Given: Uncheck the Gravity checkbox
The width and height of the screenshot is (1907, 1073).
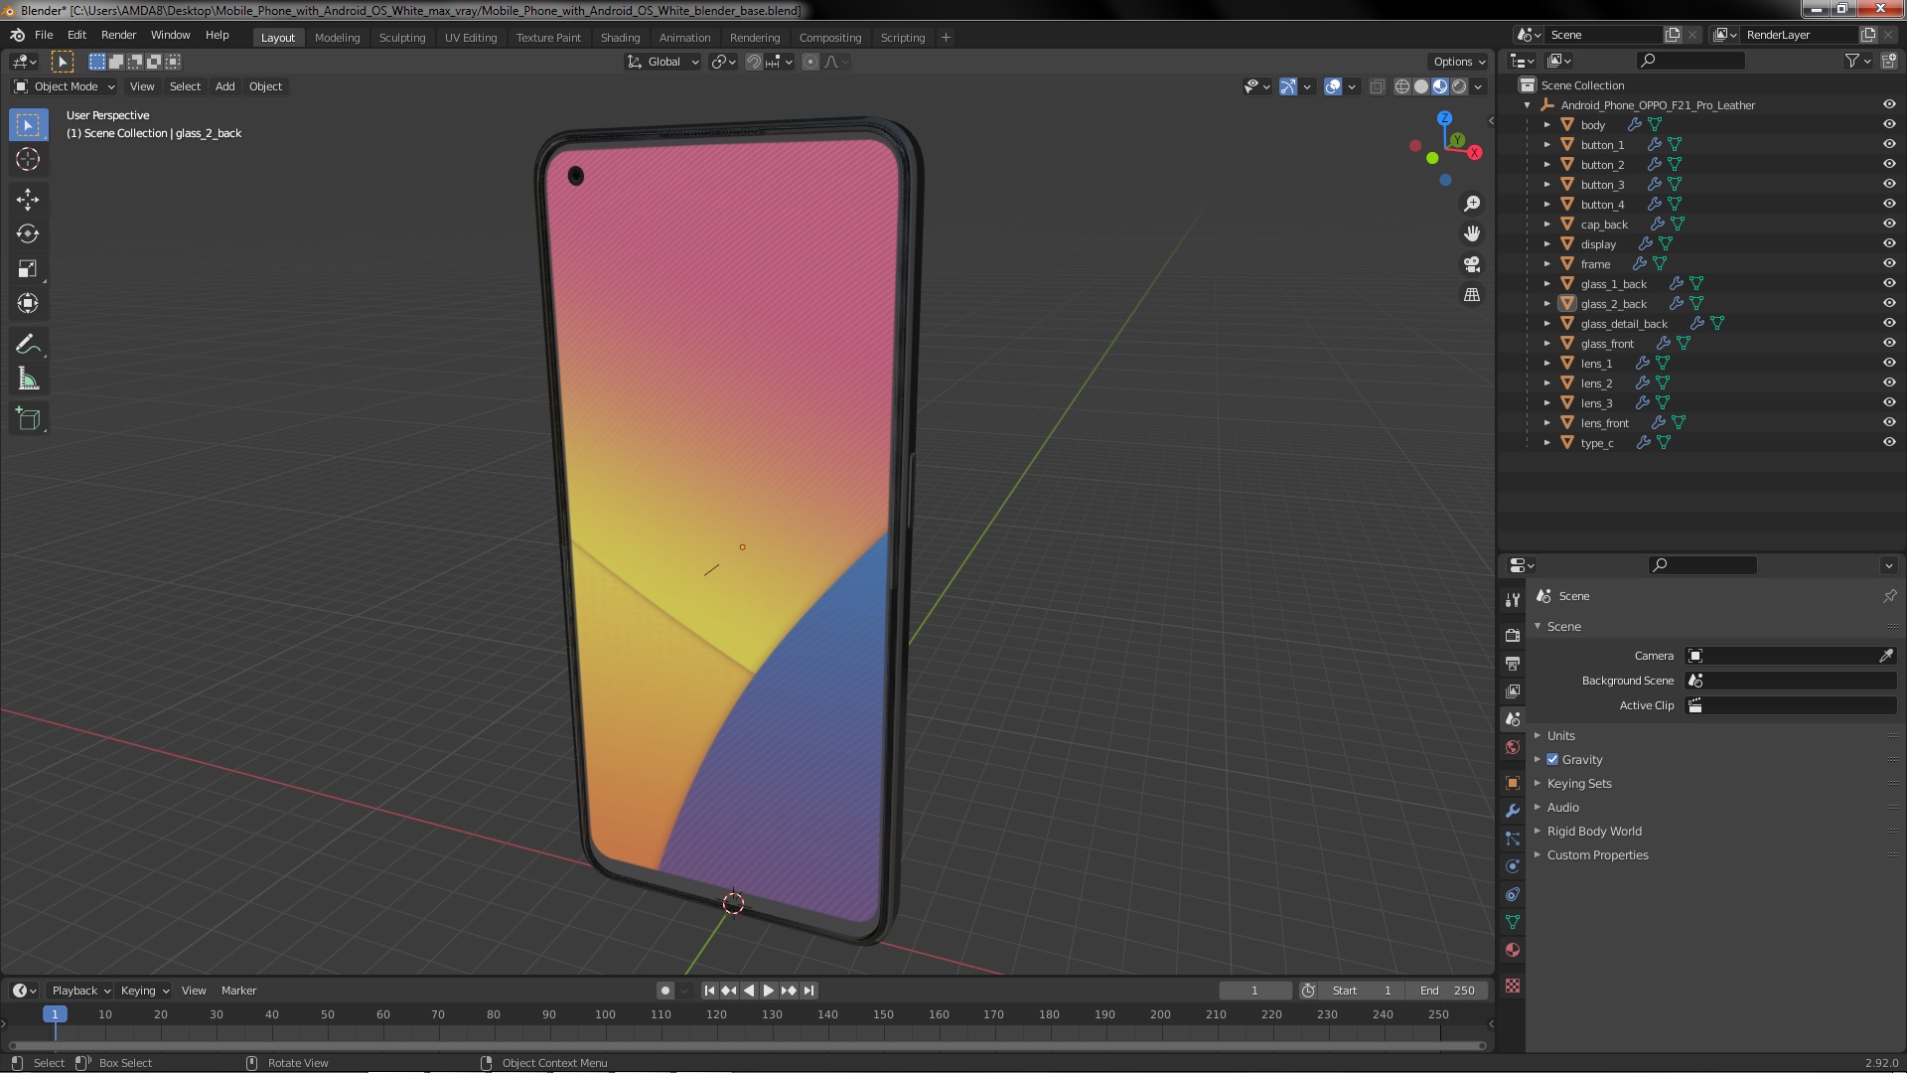Looking at the screenshot, I should [1552, 759].
